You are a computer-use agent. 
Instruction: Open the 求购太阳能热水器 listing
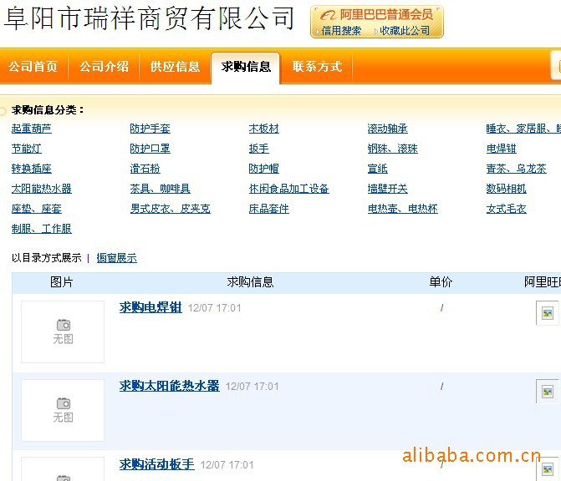pyautogui.click(x=170, y=386)
